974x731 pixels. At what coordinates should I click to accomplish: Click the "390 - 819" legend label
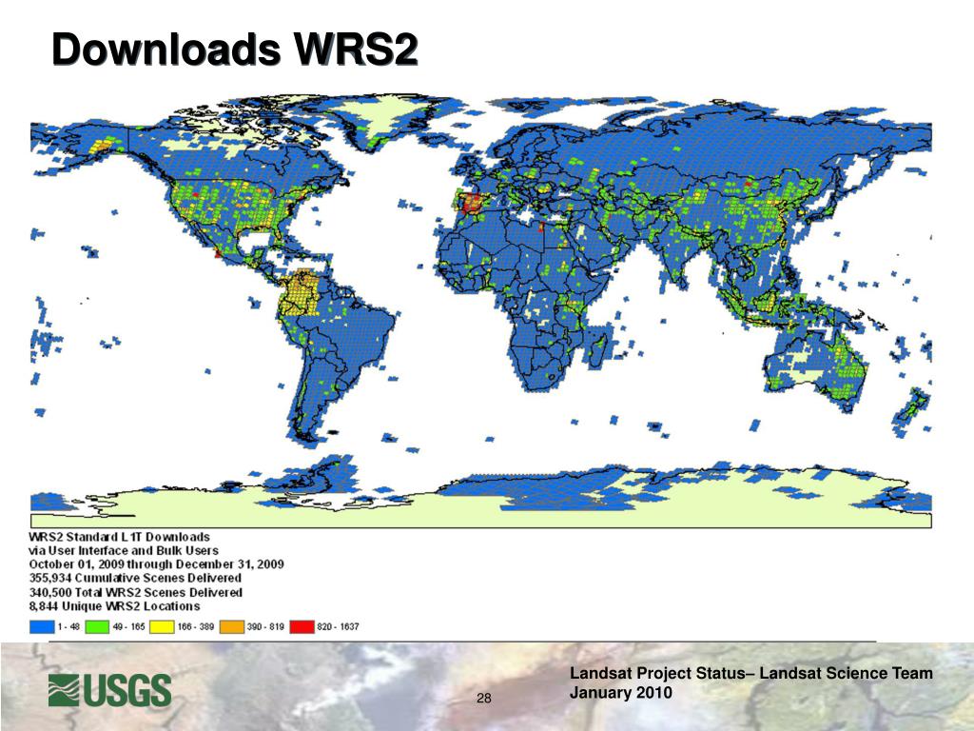coord(265,626)
